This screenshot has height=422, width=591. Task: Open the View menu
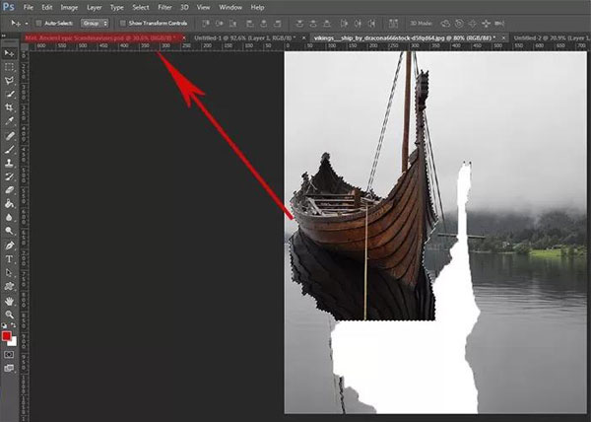(203, 7)
